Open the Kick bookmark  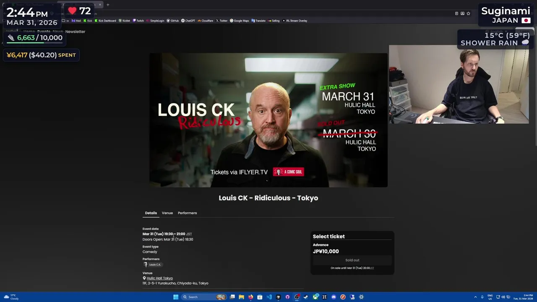point(88,21)
